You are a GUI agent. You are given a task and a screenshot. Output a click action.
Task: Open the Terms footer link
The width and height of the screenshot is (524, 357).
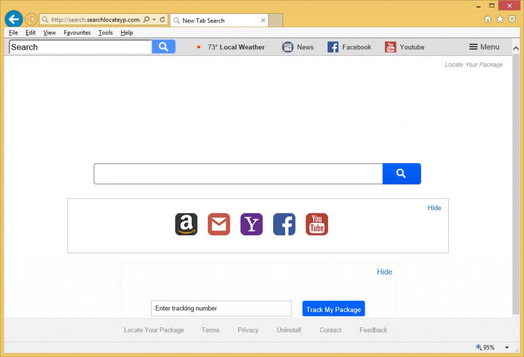point(210,330)
